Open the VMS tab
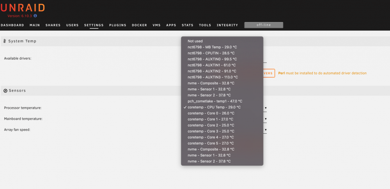390x189 pixels. point(156,25)
